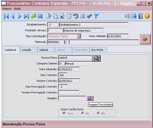Open help question mark icon
Screen dimensions: 153x128
click(147, 16)
